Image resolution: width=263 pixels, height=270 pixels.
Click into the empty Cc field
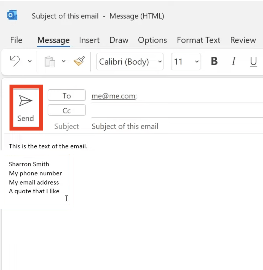click(x=177, y=111)
